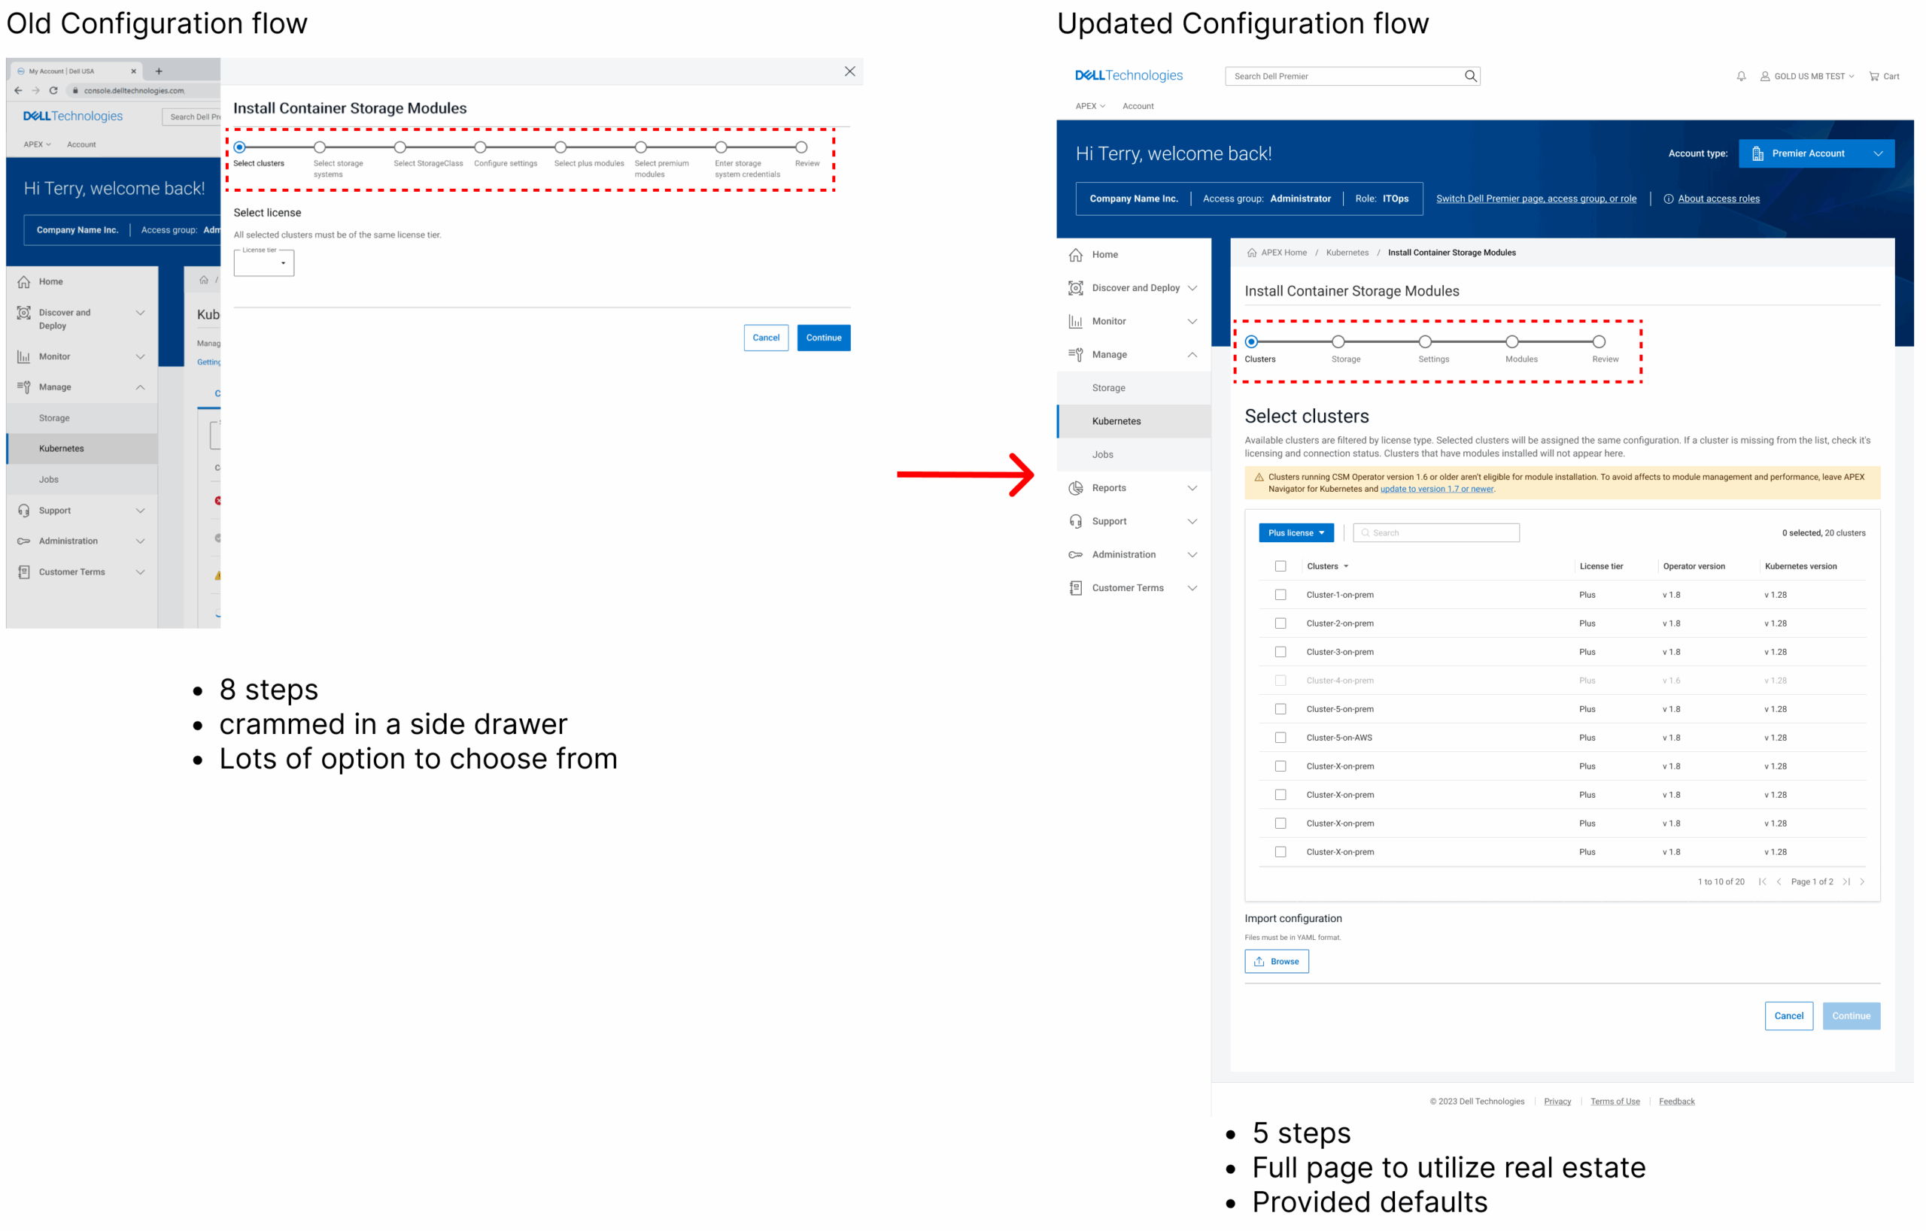This screenshot has width=1926, height=1231.
Task: Click the Storage step in updated progress stepper
Action: [x=1338, y=342]
